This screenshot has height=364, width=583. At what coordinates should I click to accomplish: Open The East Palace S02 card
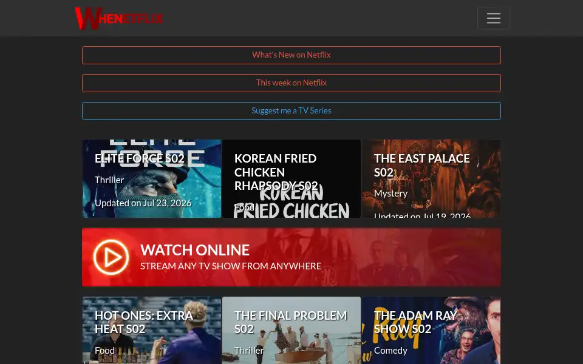point(431,178)
